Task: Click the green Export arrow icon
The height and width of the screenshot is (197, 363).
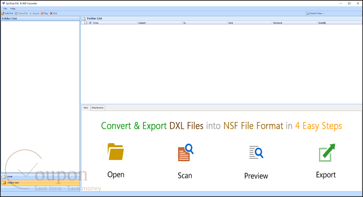Action: click(327, 152)
